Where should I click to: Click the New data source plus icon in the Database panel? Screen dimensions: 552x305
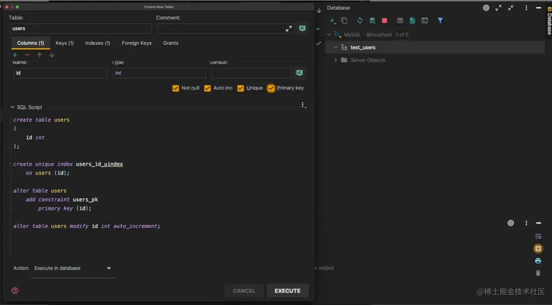[332, 20]
